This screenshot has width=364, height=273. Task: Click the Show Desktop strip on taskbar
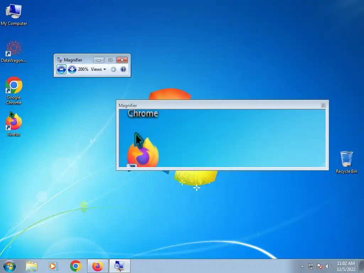(x=362, y=266)
